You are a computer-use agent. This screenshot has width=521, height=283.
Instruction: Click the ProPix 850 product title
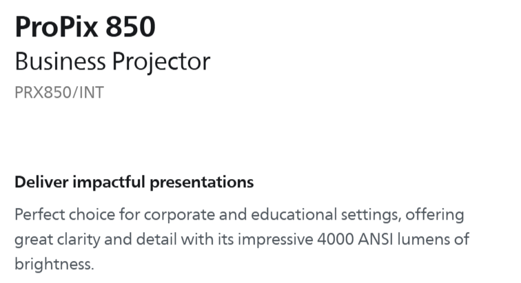85,27
